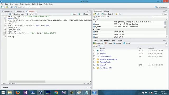This screenshot has width=169, height=95.
Task: Check the sample.R file checkbox
Action: click(94, 65)
